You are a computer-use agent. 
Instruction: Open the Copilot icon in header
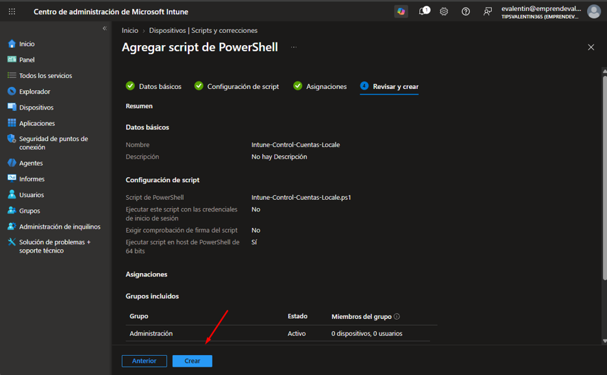coord(401,11)
